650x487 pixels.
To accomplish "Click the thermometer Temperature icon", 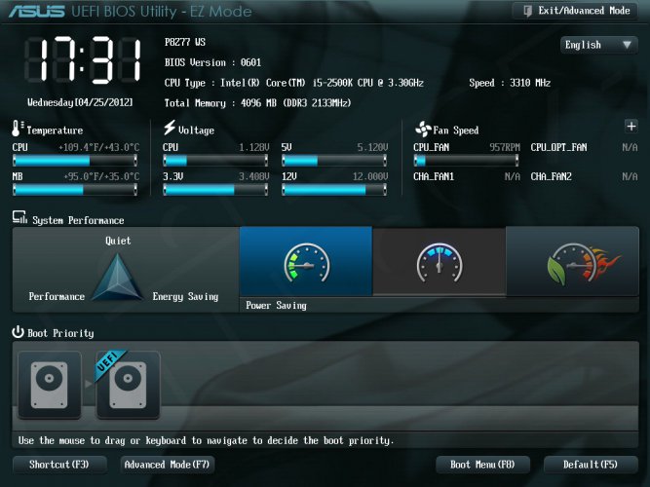I will 17,128.
